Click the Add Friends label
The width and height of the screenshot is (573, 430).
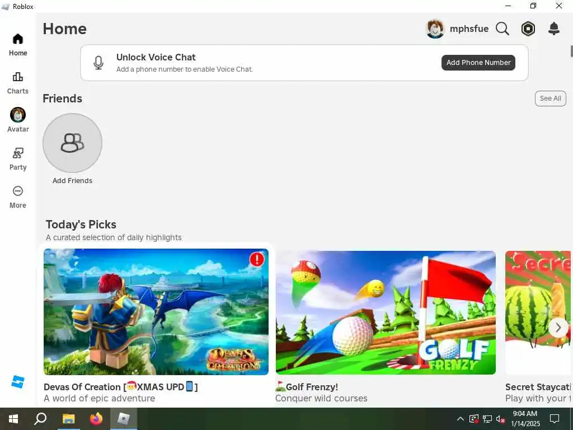(x=72, y=181)
